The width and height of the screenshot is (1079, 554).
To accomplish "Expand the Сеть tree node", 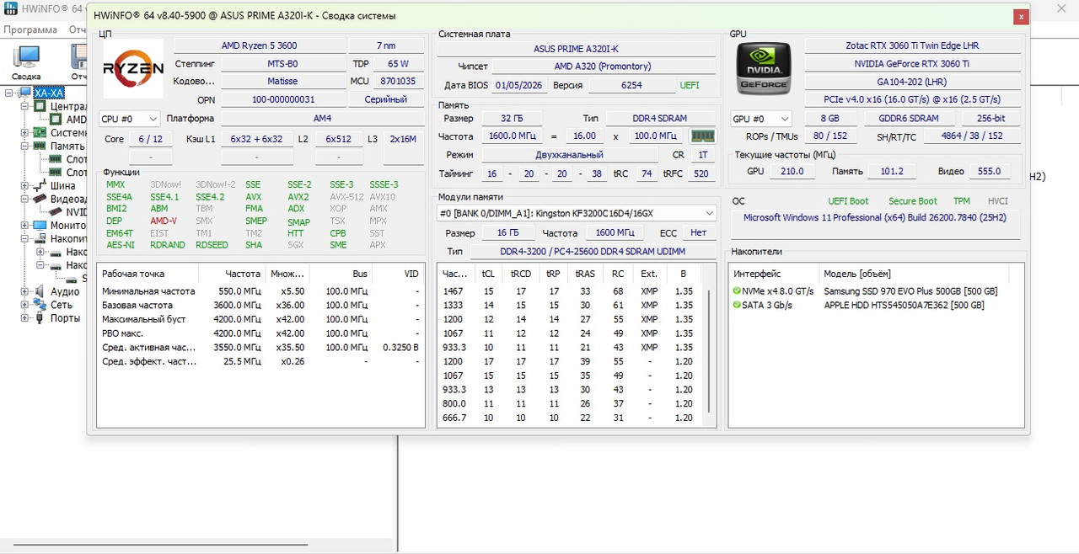I will 24,305.
